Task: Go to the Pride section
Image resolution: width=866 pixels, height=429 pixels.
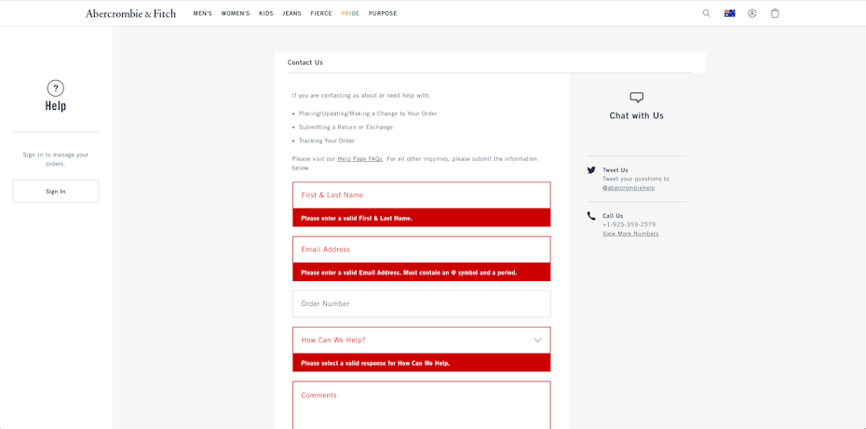Action: 350,14
